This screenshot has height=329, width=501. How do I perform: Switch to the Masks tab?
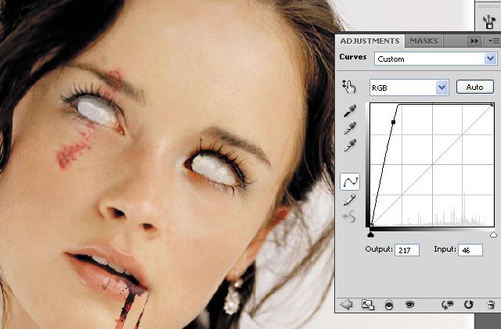pos(424,41)
